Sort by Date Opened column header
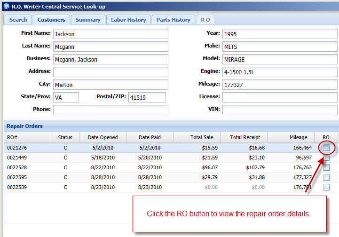Viewport: 339px width, 237px height. click(102, 137)
